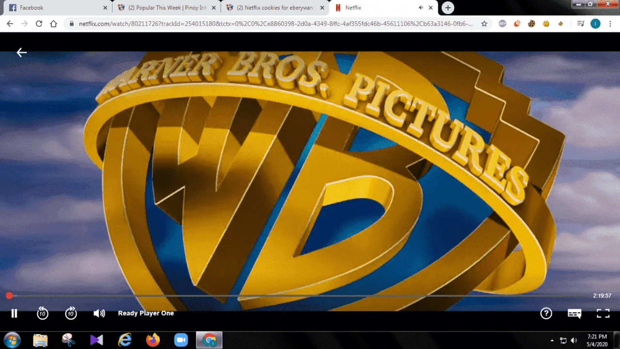Image resolution: width=620 pixels, height=349 pixels.
Task: Go forward in browser history
Action: click(x=24, y=23)
